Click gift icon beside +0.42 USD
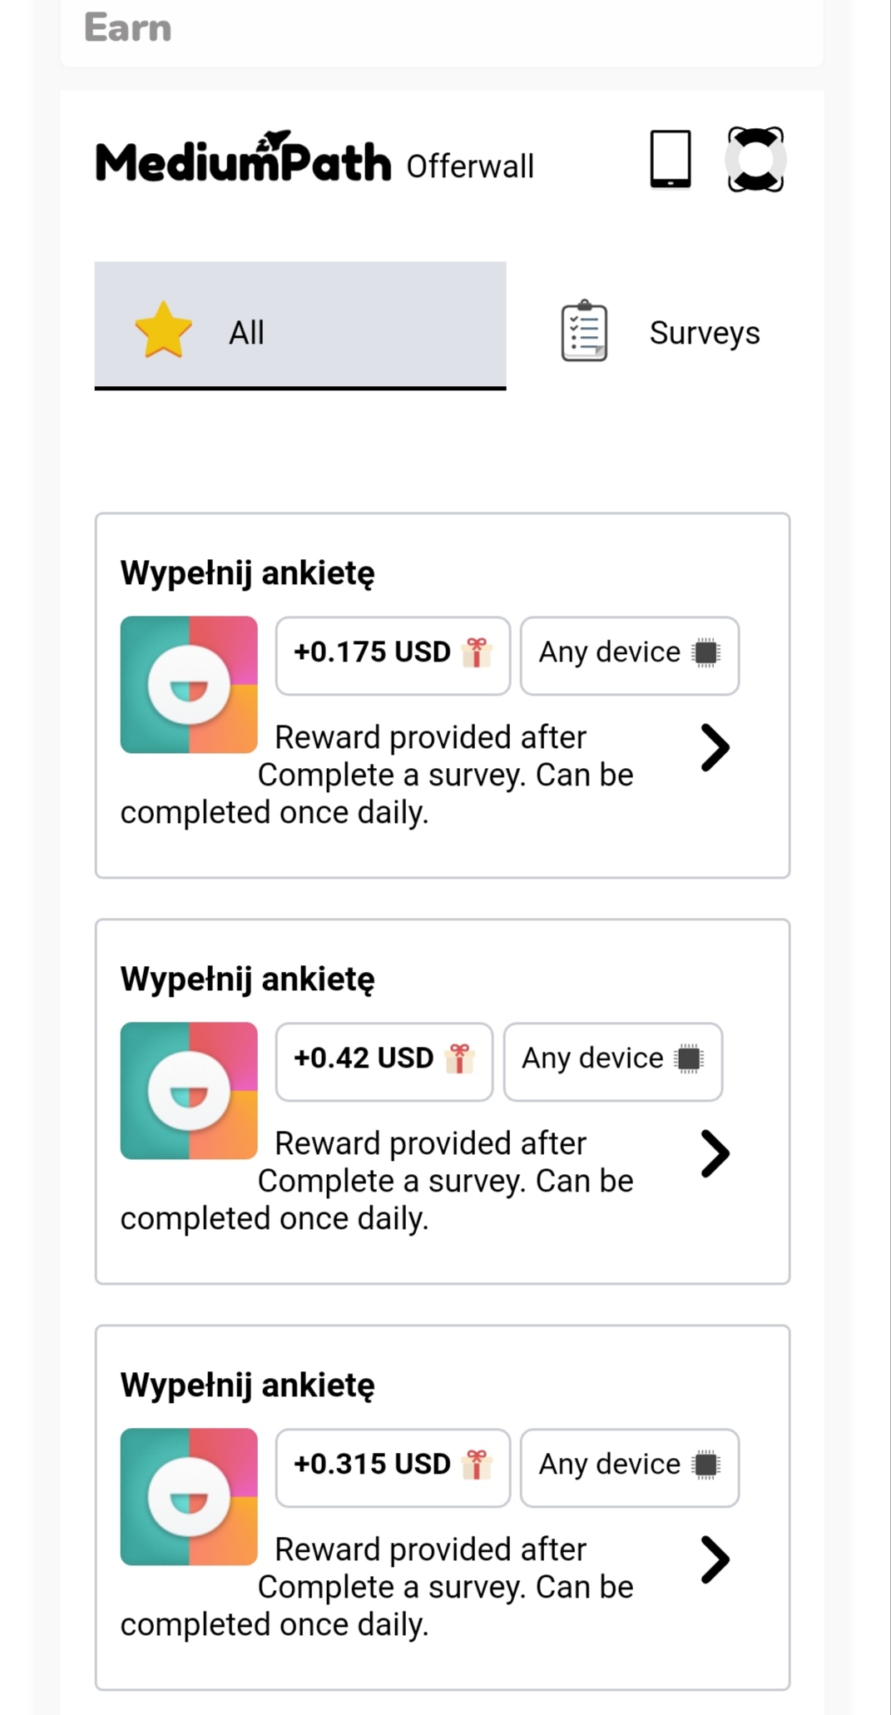This screenshot has width=891, height=1715. [x=459, y=1058]
